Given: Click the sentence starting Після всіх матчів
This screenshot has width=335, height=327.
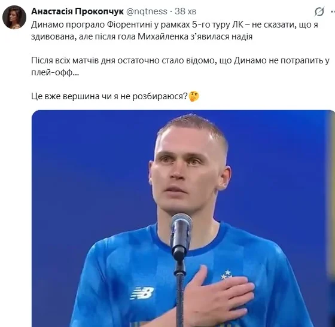Looking at the screenshot, I should (180, 66).
